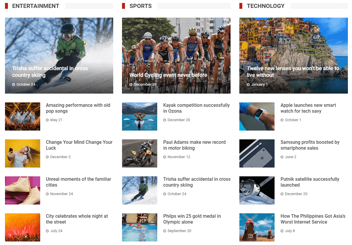This screenshot has width=352, height=245.
Task: Read 'City celebrates whole night at the street'
Action: [77, 219]
